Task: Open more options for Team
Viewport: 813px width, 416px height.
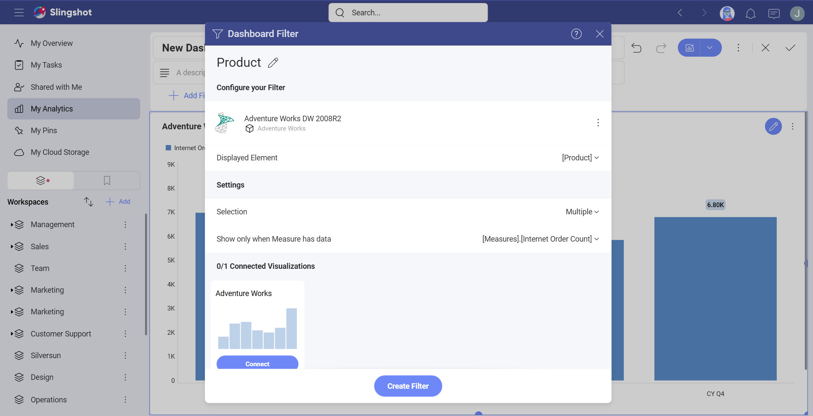Action: click(x=125, y=268)
